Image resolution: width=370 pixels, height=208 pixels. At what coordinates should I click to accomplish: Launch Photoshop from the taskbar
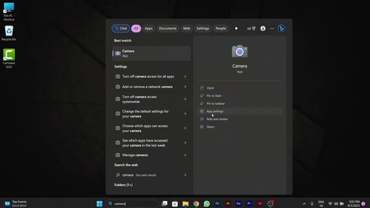pos(217,203)
